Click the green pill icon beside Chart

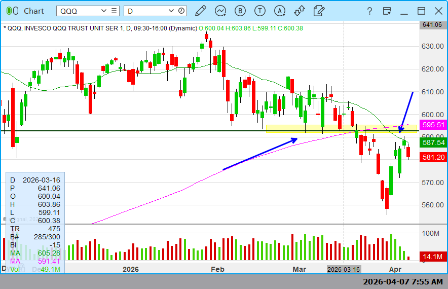click(12, 11)
